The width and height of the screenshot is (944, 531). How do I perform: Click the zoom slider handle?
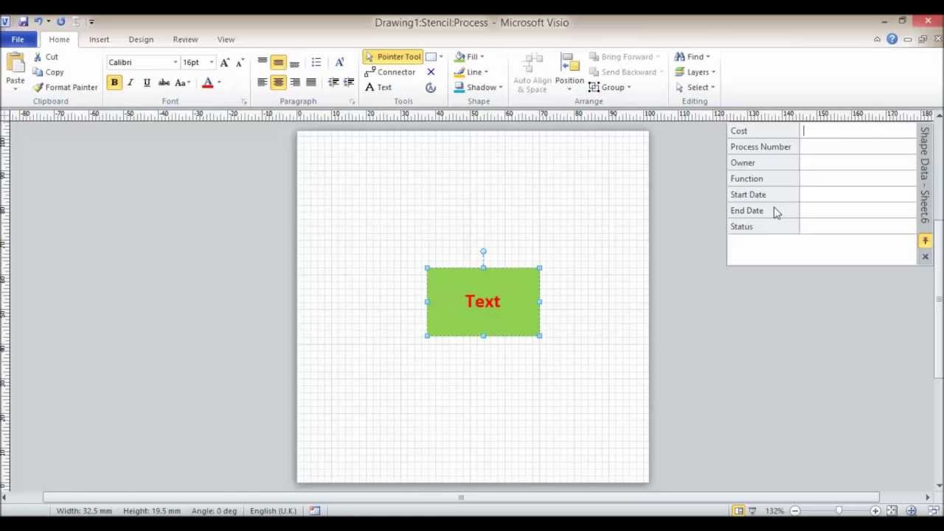[839, 510]
